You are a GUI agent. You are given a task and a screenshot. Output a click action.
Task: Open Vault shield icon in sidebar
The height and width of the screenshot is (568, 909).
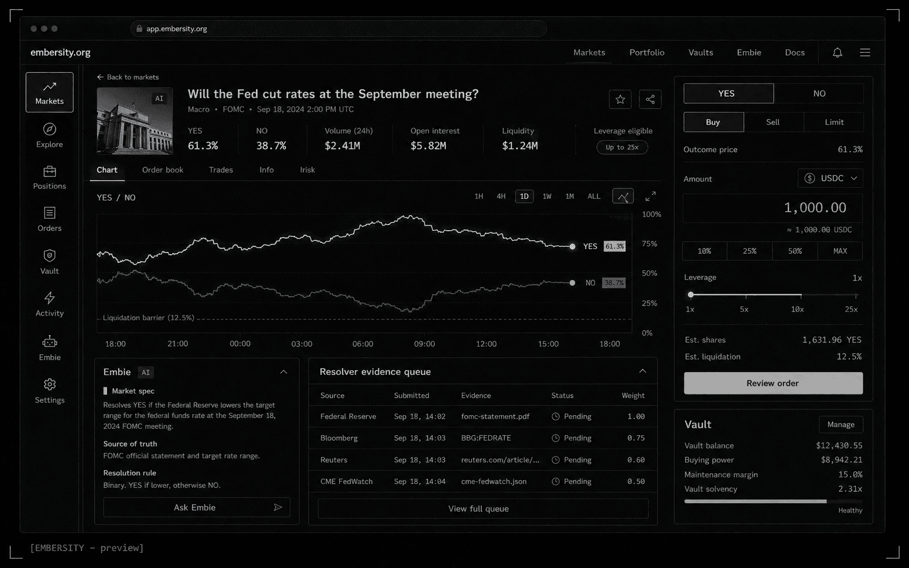(50, 255)
